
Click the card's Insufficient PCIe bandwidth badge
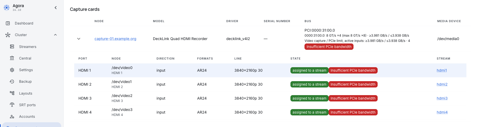coord(329,47)
